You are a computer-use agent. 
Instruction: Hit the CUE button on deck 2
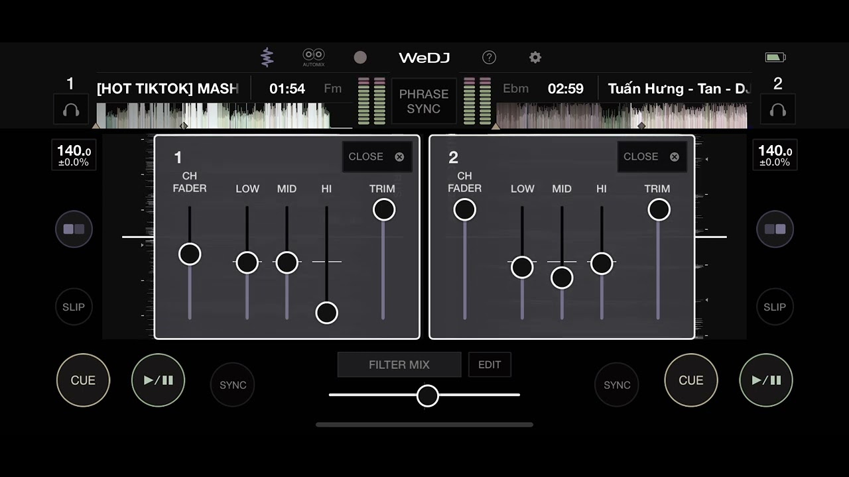691,380
